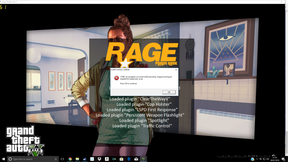
Task: Open Amazon from the taskbar
Action: (107, 159)
